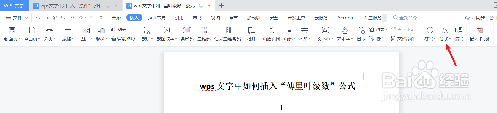Screen dimensions: 497x113
Task: Open the 形状 shapes dropdown
Action: click(101, 34)
